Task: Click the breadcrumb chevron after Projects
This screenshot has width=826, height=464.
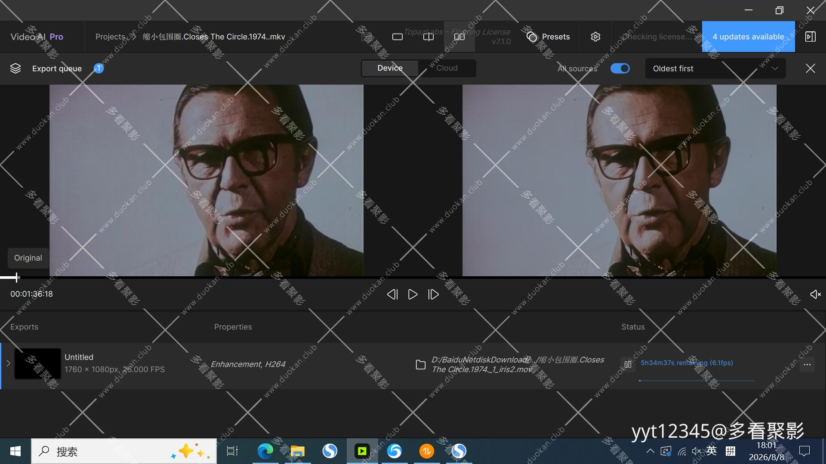Action: [x=134, y=37]
